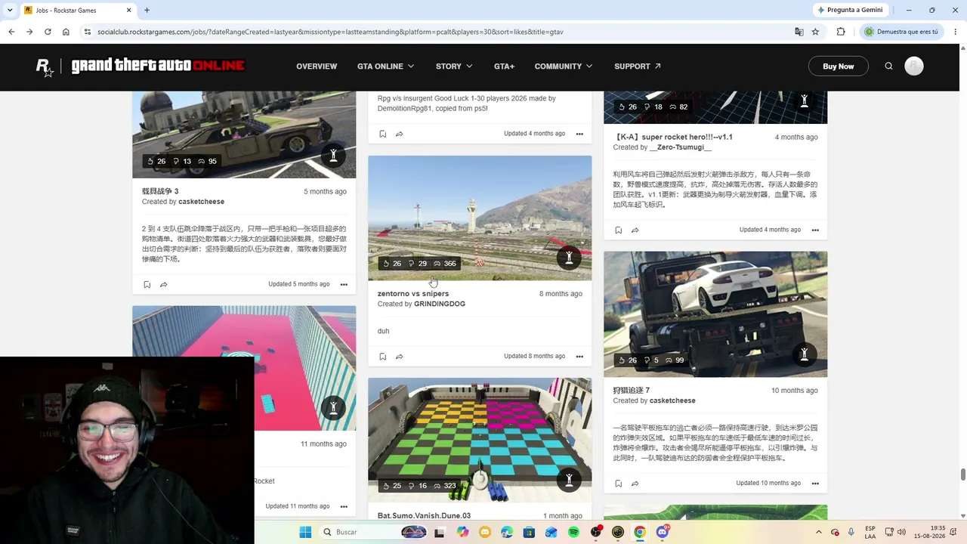
Task: Open the 载具战争 3 car thumbnail
Action: (x=244, y=135)
